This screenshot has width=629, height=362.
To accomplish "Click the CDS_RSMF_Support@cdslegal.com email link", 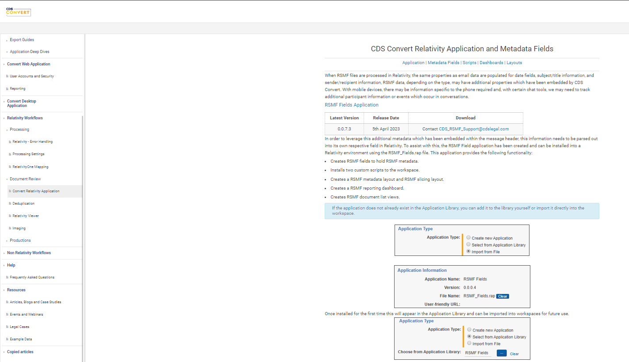I will [474, 129].
